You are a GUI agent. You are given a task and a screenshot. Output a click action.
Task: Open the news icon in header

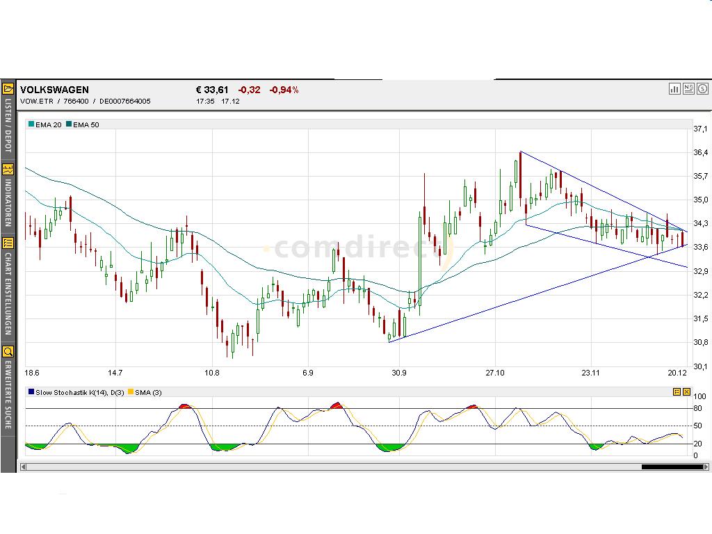[x=688, y=89]
